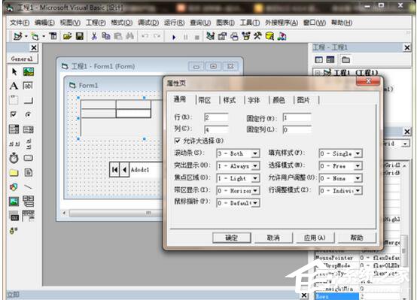This screenshot has height=300, width=417.
Task: Click View Object icon in project panel
Action: (330, 60)
